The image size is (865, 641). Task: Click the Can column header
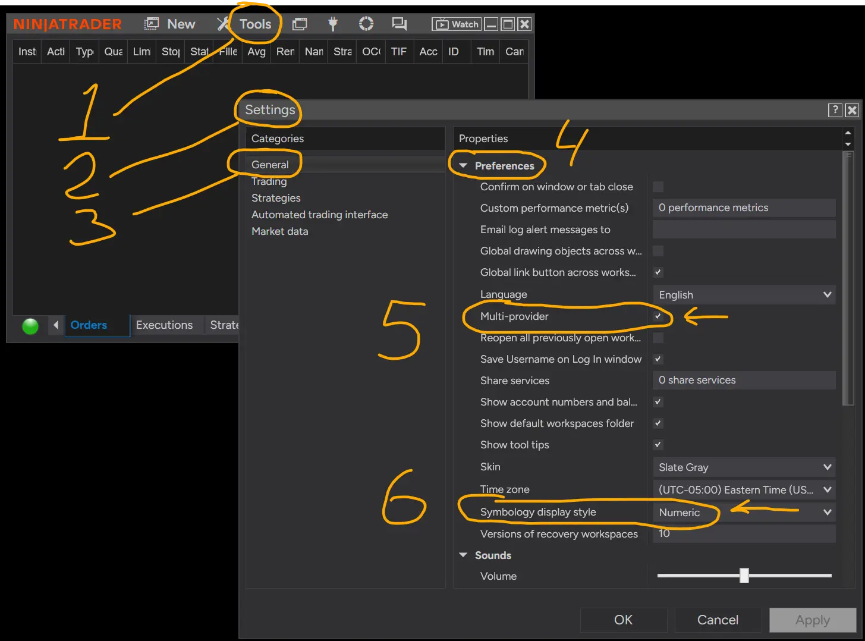point(514,52)
